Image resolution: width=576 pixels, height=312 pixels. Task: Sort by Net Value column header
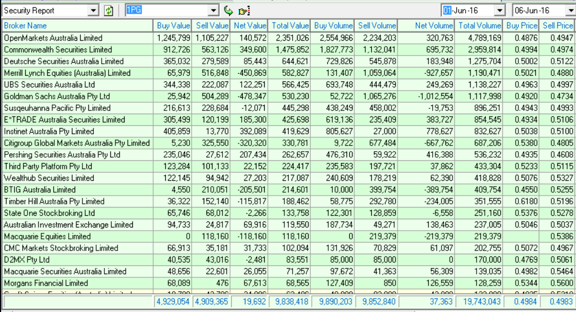pos(249,26)
